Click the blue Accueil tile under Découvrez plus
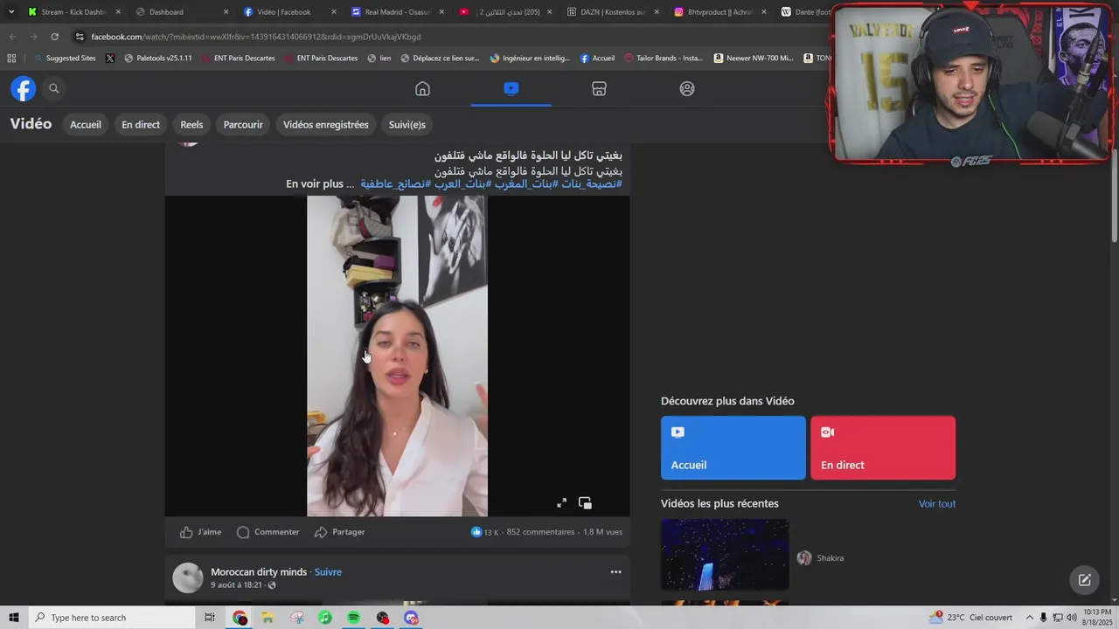1119x629 pixels. pos(733,447)
